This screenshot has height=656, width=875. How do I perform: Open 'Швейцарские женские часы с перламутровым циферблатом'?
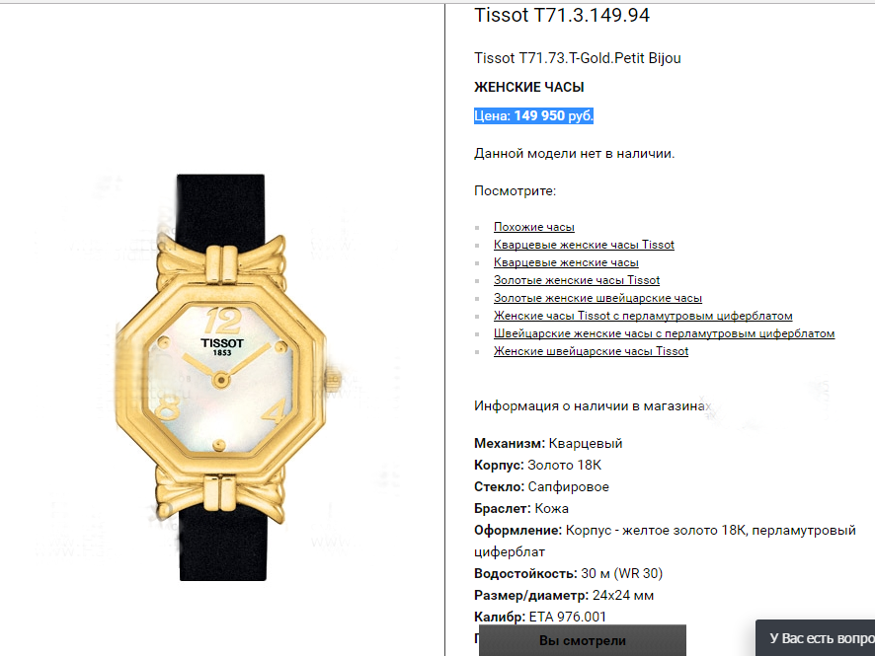tap(664, 333)
